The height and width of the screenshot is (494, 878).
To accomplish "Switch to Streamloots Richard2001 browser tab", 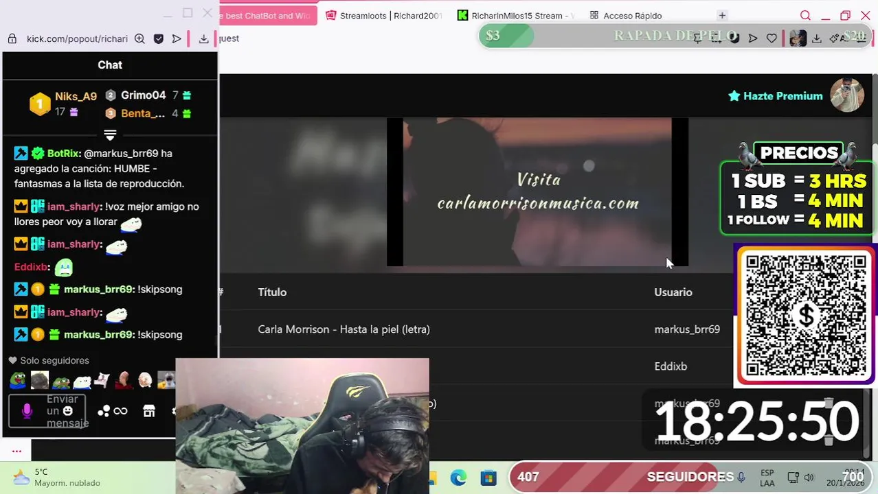I will point(385,15).
